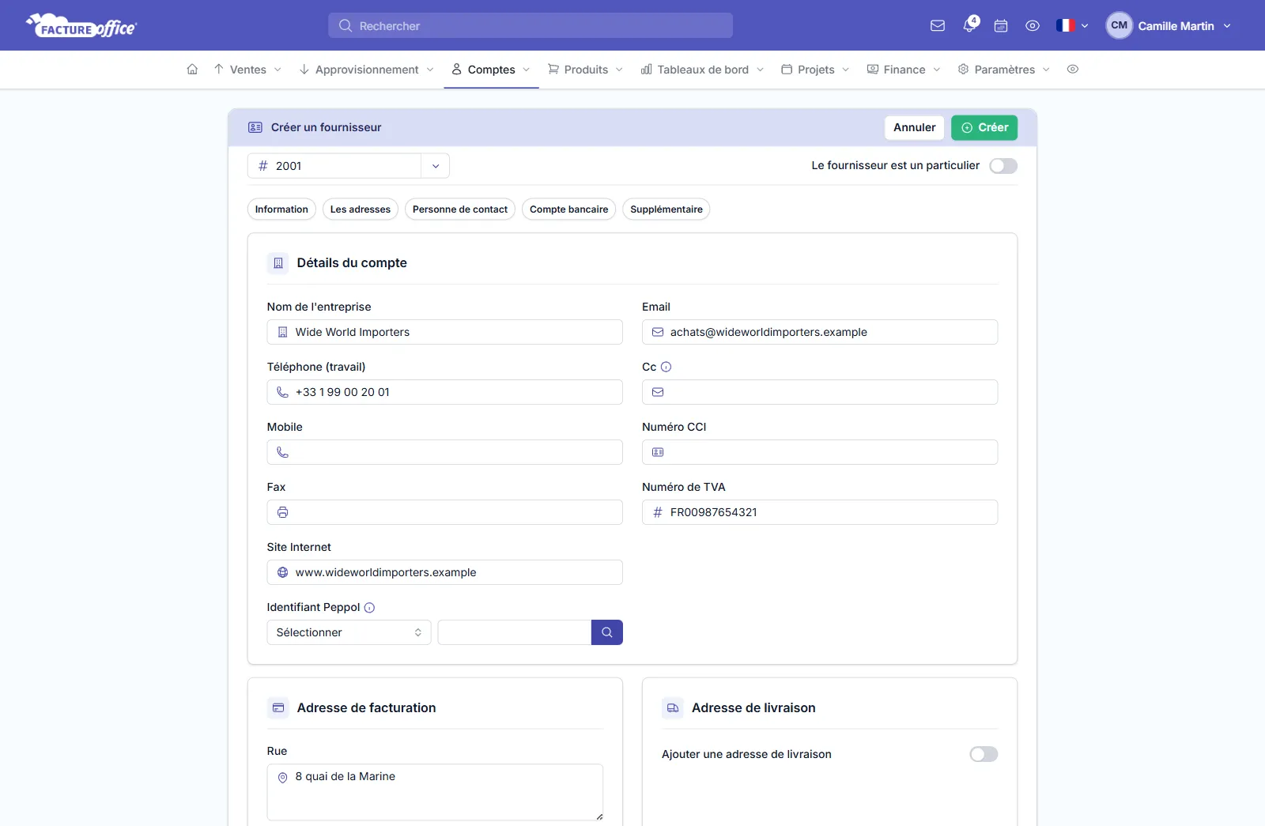Click the Site Internet field
Viewport: 1265px width, 826px height.
click(445, 572)
